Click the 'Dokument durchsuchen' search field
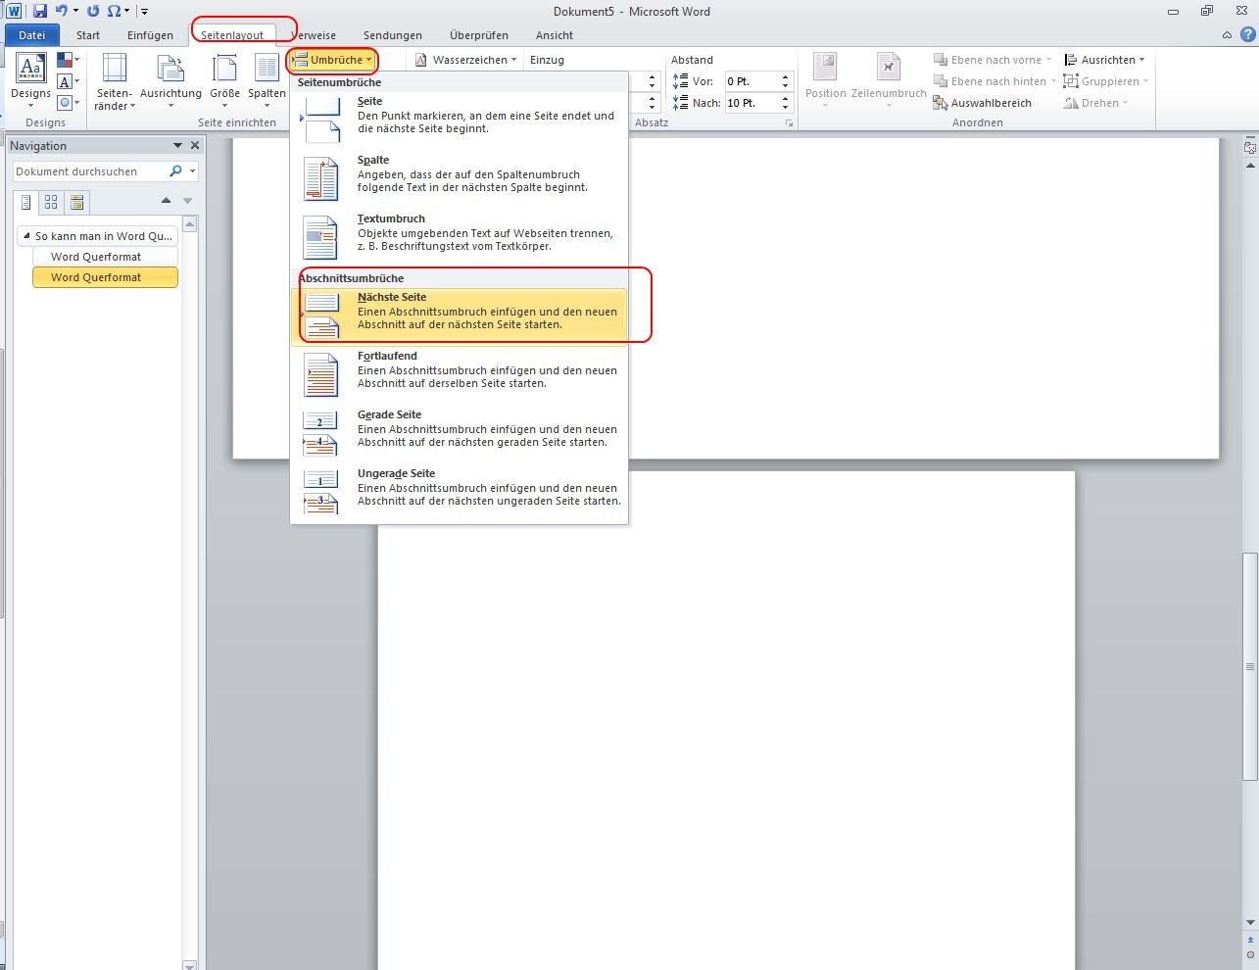The image size is (1259, 970). point(90,171)
